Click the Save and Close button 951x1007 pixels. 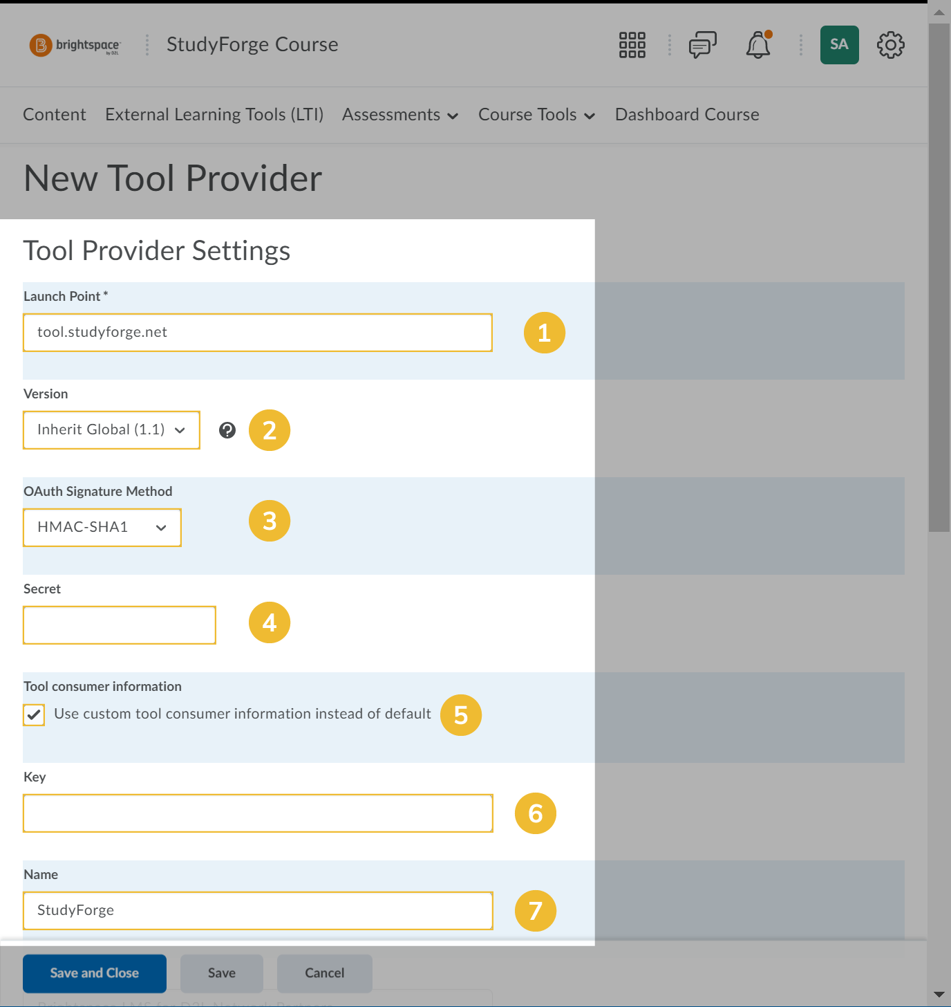95,973
